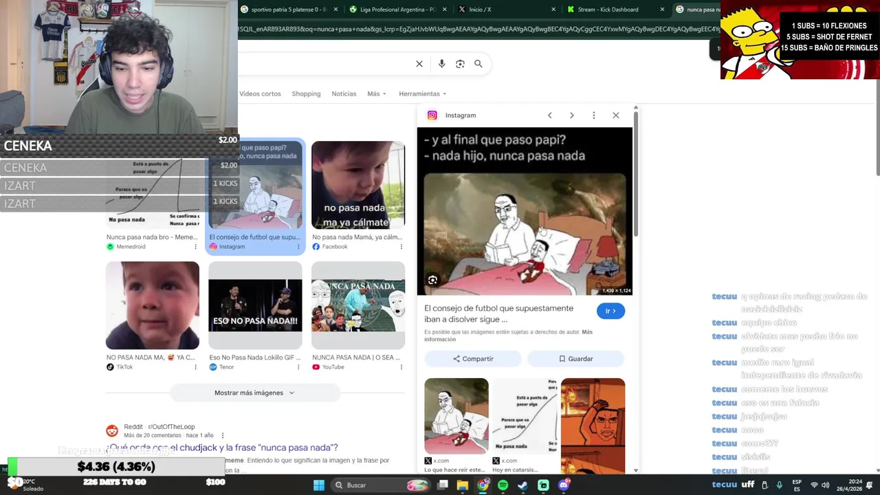This screenshot has height=495, width=880.
Task: Click the Instagram logo in preview header
Action: (x=432, y=115)
